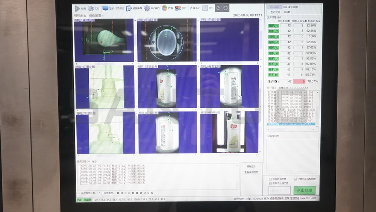The height and width of the screenshot is (212, 376).
Task: Click the green 相机_2 status button
Action: 273,31
